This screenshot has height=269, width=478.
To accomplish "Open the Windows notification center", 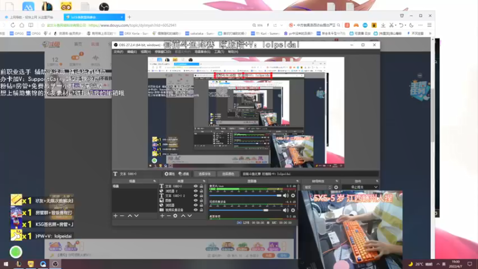I will click(470, 264).
